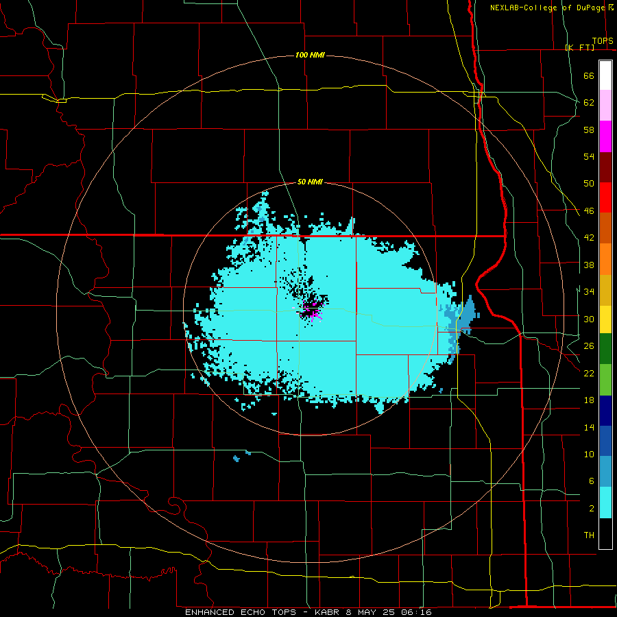
Task: Click the dark red legend swatch above 50
Action: [x=605, y=167]
